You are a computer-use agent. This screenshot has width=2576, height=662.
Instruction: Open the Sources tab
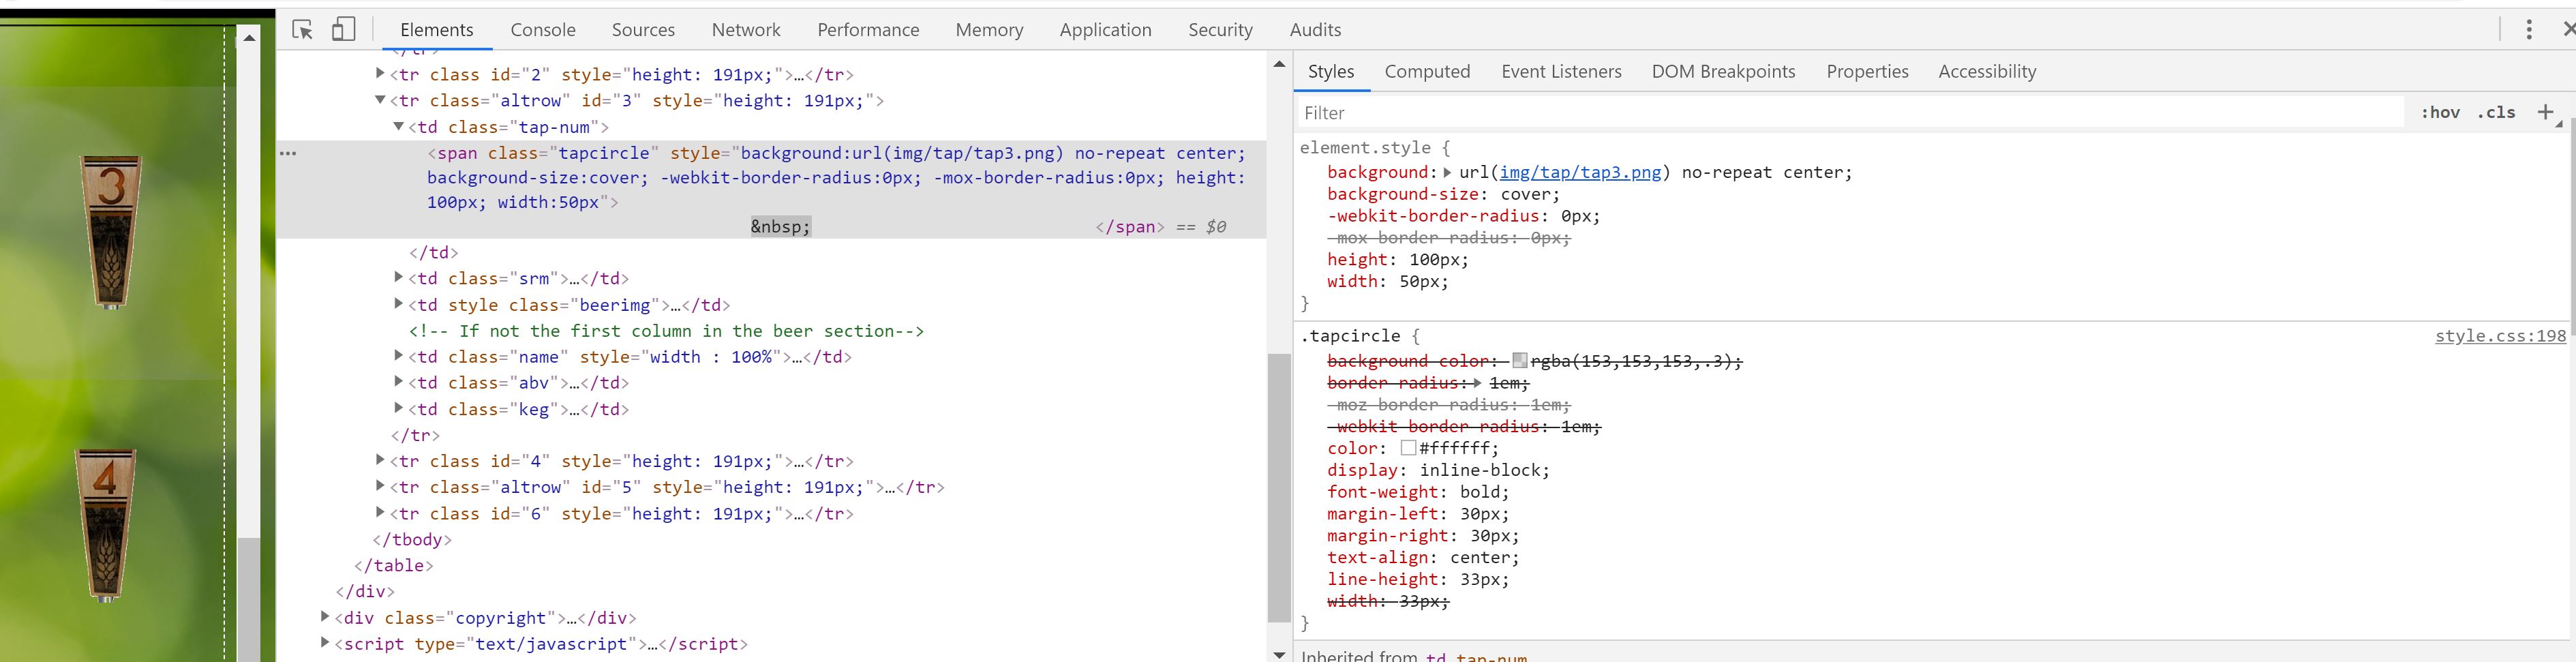pos(643,30)
